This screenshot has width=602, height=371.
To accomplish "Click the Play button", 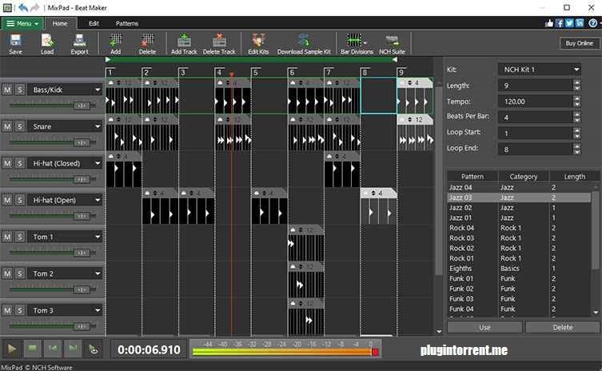I will [12, 349].
